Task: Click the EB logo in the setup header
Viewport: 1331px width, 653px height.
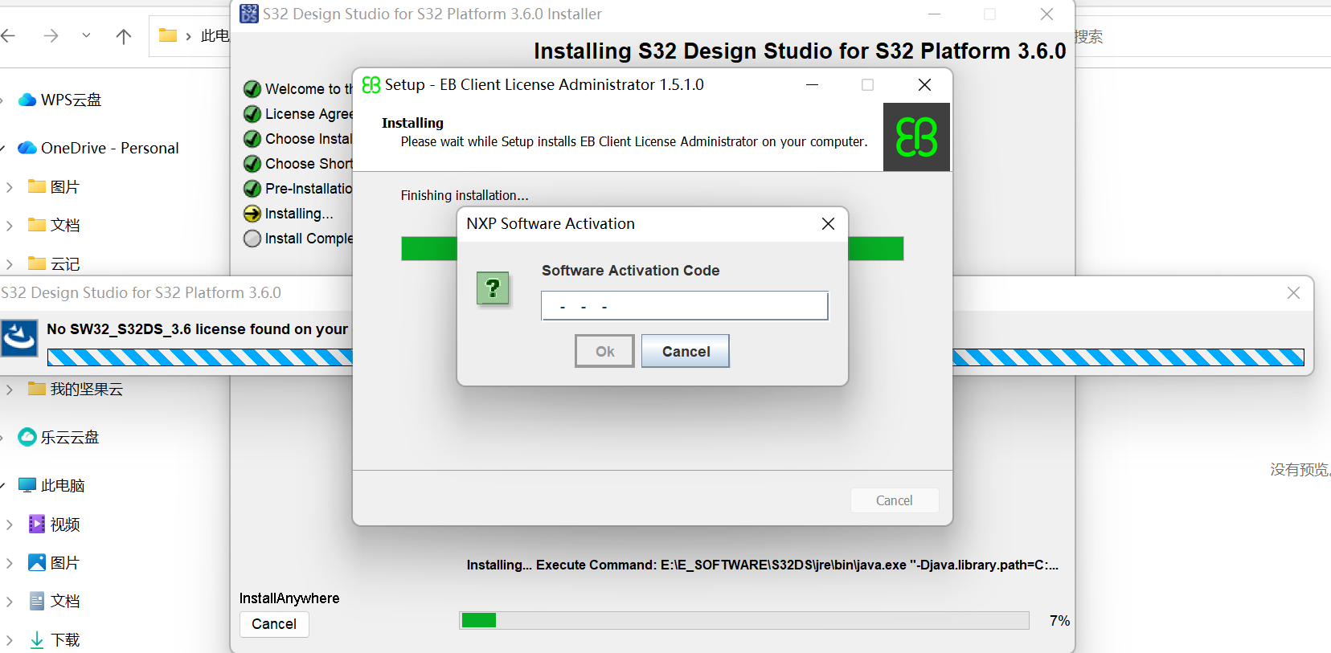Action: click(916, 137)
